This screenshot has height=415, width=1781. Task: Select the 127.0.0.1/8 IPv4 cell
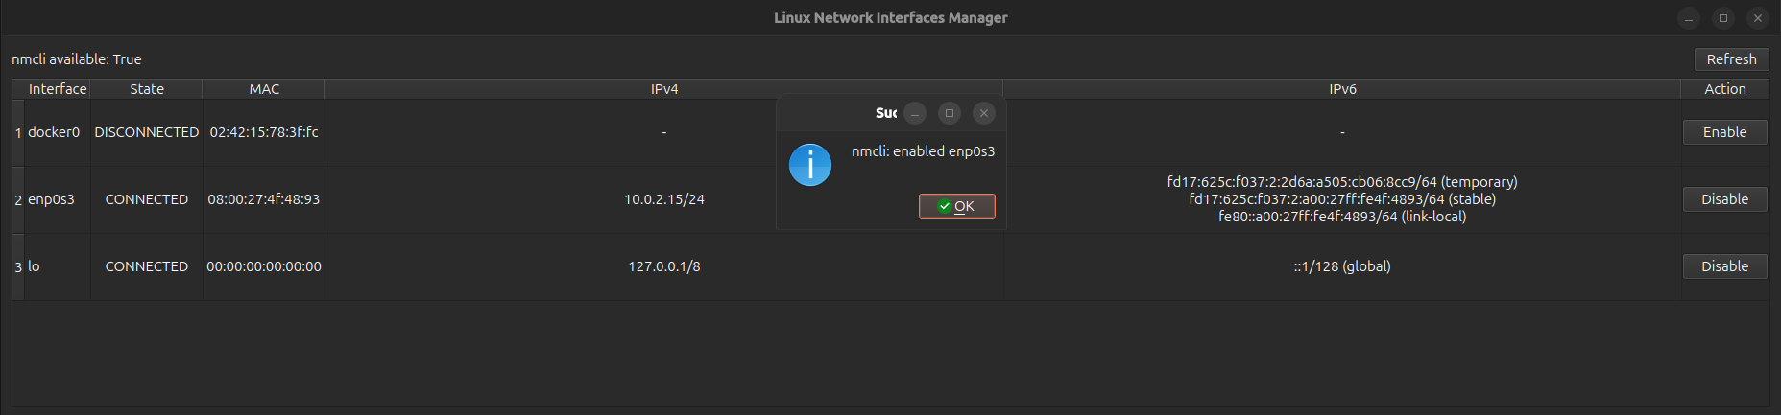click(x=663, y=266)
